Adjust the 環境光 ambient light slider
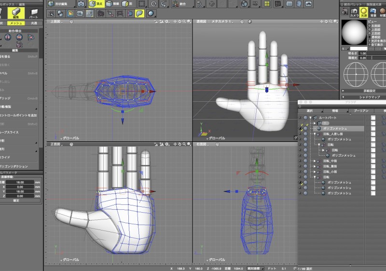The height and width of the screenshot is (271, 386). (376, 58)
